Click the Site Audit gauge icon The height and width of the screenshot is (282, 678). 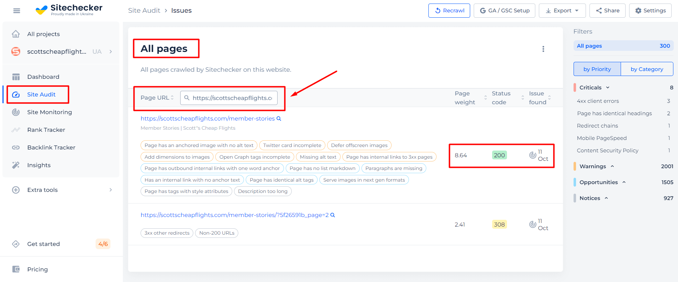click(16, 94)
